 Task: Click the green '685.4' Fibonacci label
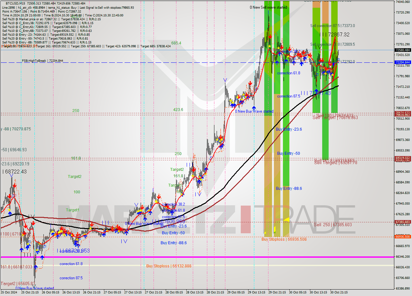[176, 43]
